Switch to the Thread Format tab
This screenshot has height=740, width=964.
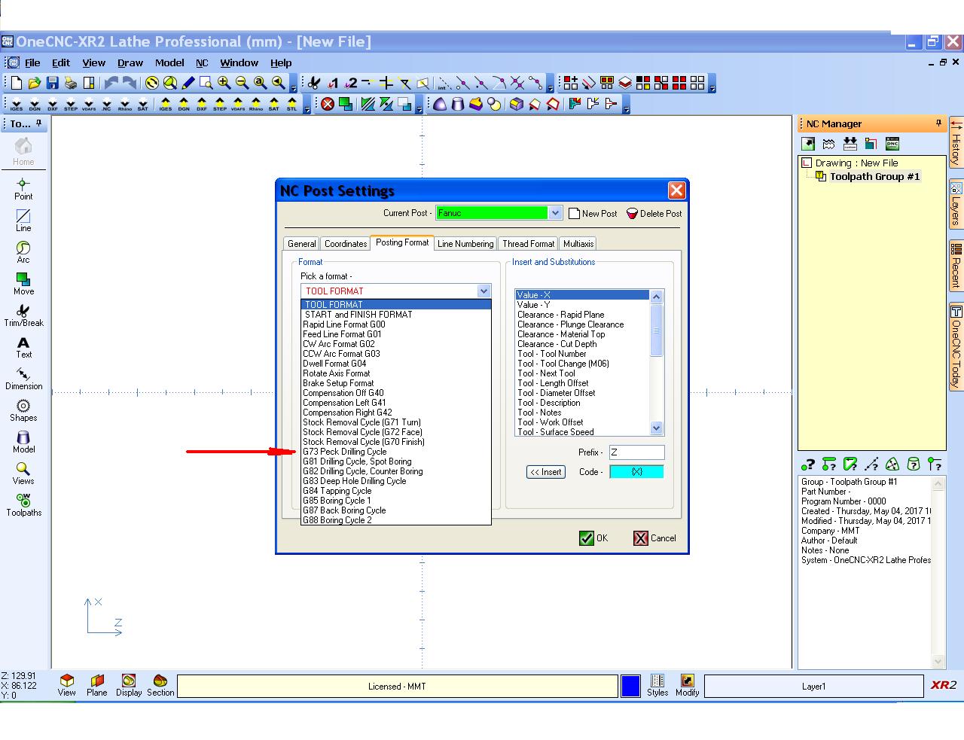coord(528,244)
